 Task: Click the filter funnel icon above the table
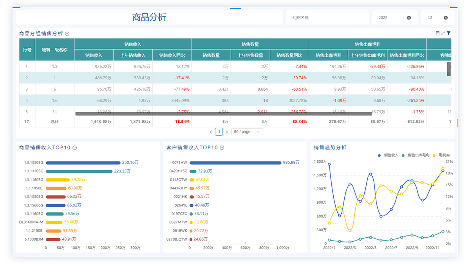click(x=448, y=33)
